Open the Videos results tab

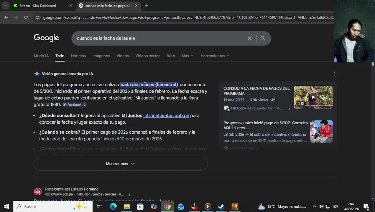123,56
